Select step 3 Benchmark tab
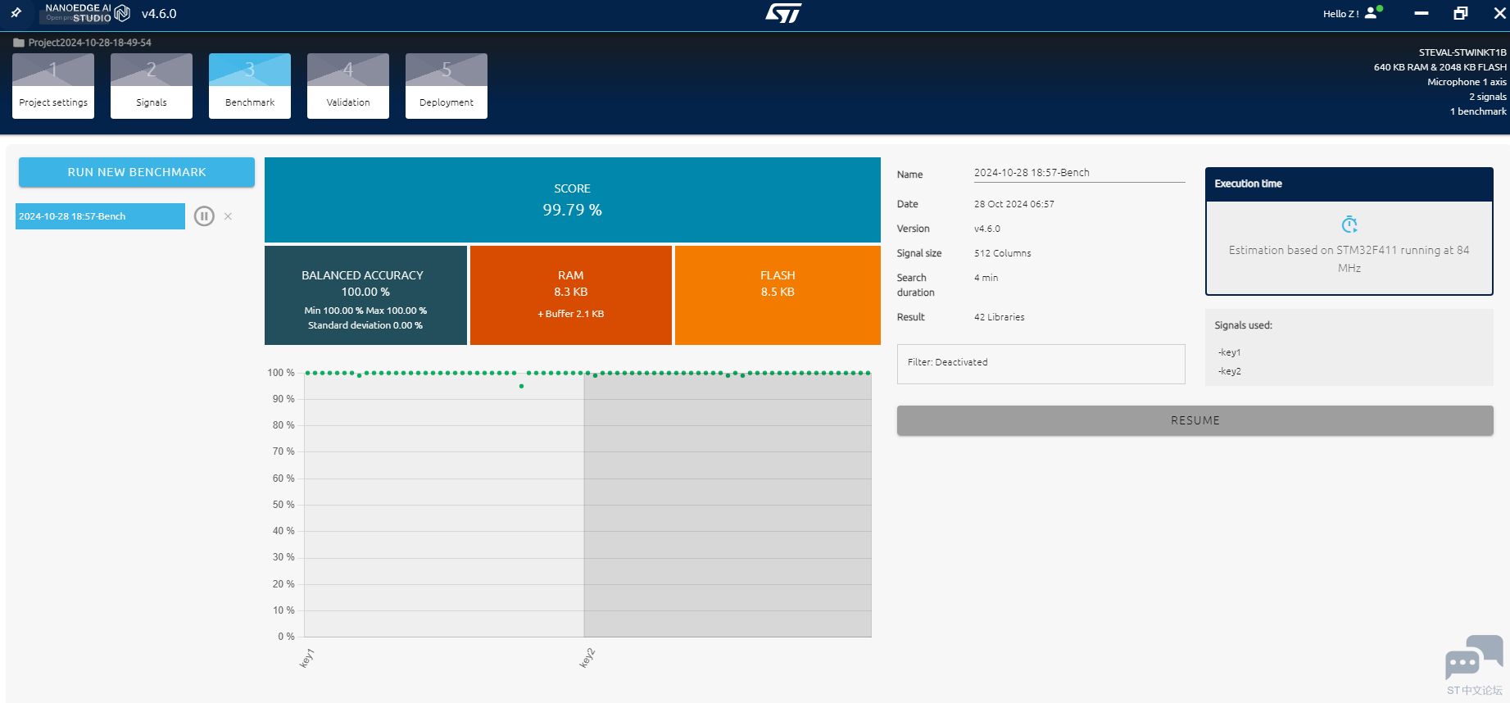Viewport: 1510px width, 703px height. click(250, 86)
